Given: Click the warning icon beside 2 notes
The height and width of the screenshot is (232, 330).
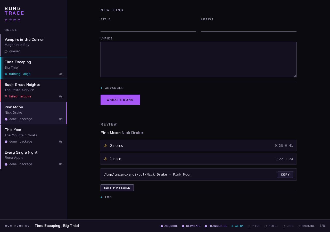Looking at the screenshot, I should tap(106, 146).
